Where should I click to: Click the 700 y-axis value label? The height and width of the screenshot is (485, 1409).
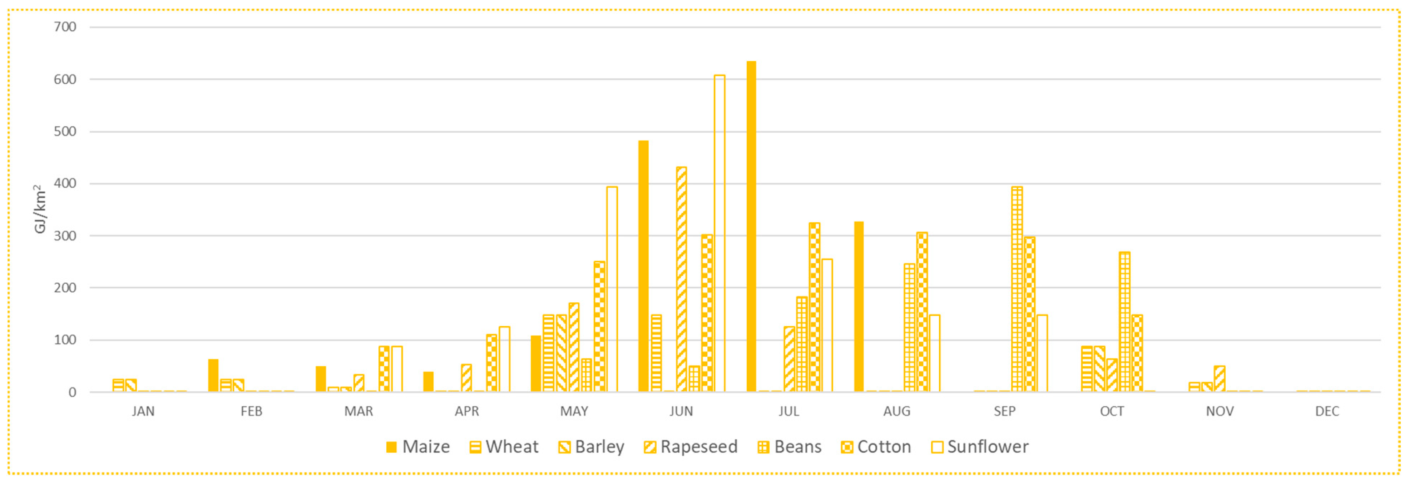[65, 27]
